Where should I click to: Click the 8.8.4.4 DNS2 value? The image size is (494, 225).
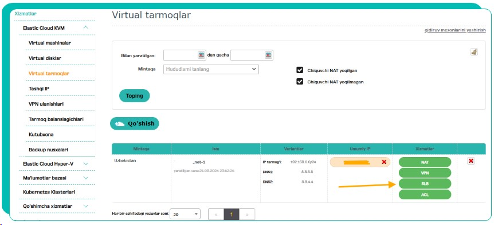click(307, 182)
